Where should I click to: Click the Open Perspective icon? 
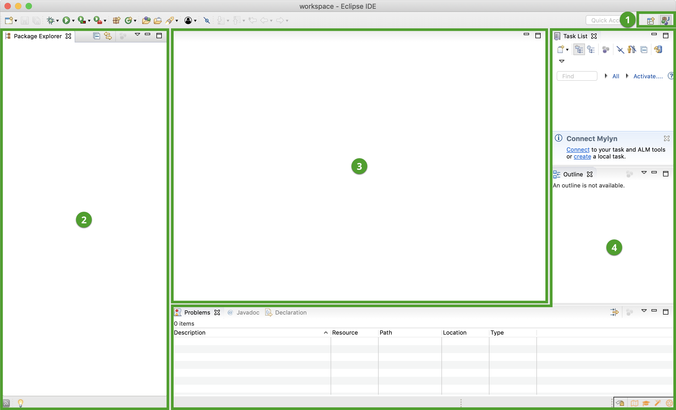(650, 21)
